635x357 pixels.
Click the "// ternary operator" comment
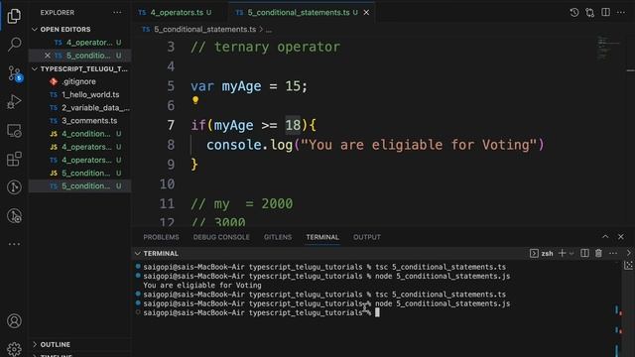(265, 47)
